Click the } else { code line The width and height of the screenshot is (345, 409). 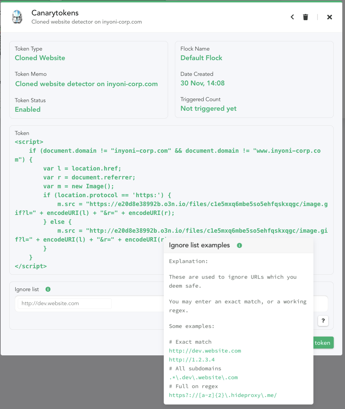pyautogui.click(x=57, y=222)
